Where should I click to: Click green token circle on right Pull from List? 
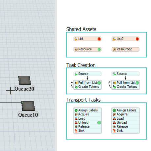(137, 83)
